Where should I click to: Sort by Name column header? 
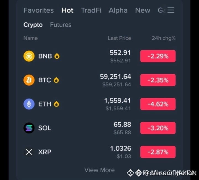click(x=31, y=38)
